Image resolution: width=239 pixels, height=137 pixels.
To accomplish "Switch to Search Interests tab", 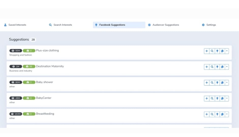I will point(60,25).
